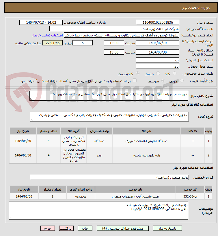This screenshot has height=236, width=218.
Task: Click the service unit cell مجموعه
Action: click(x=81, y=196)
